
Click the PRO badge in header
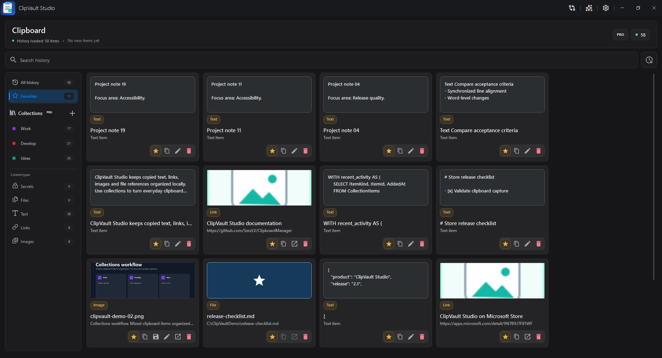click(x=620, y=34)
